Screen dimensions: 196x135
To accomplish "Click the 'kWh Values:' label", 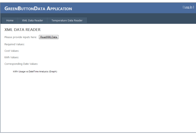I will click(11, 57).
